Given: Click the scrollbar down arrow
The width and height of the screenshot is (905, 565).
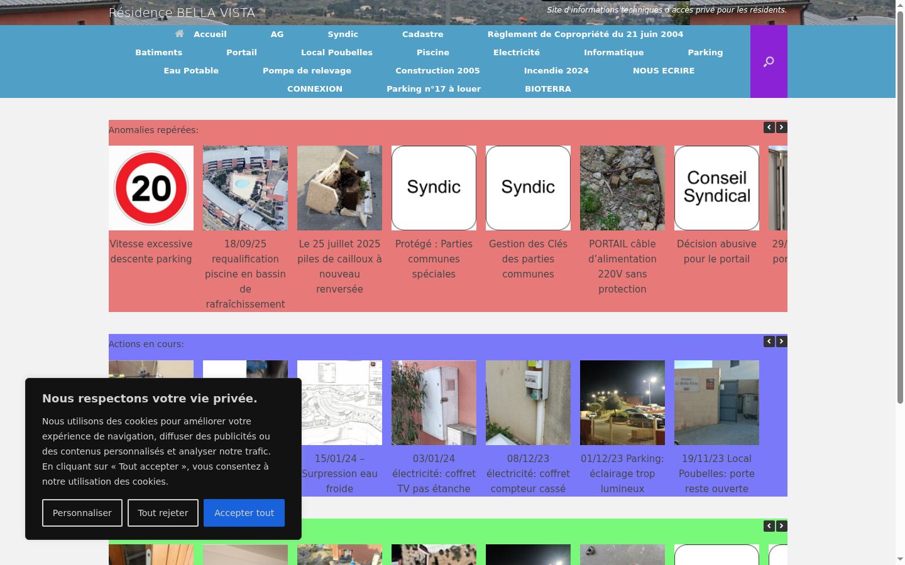Looking at the screenshot, I should [x=900, y=559].
